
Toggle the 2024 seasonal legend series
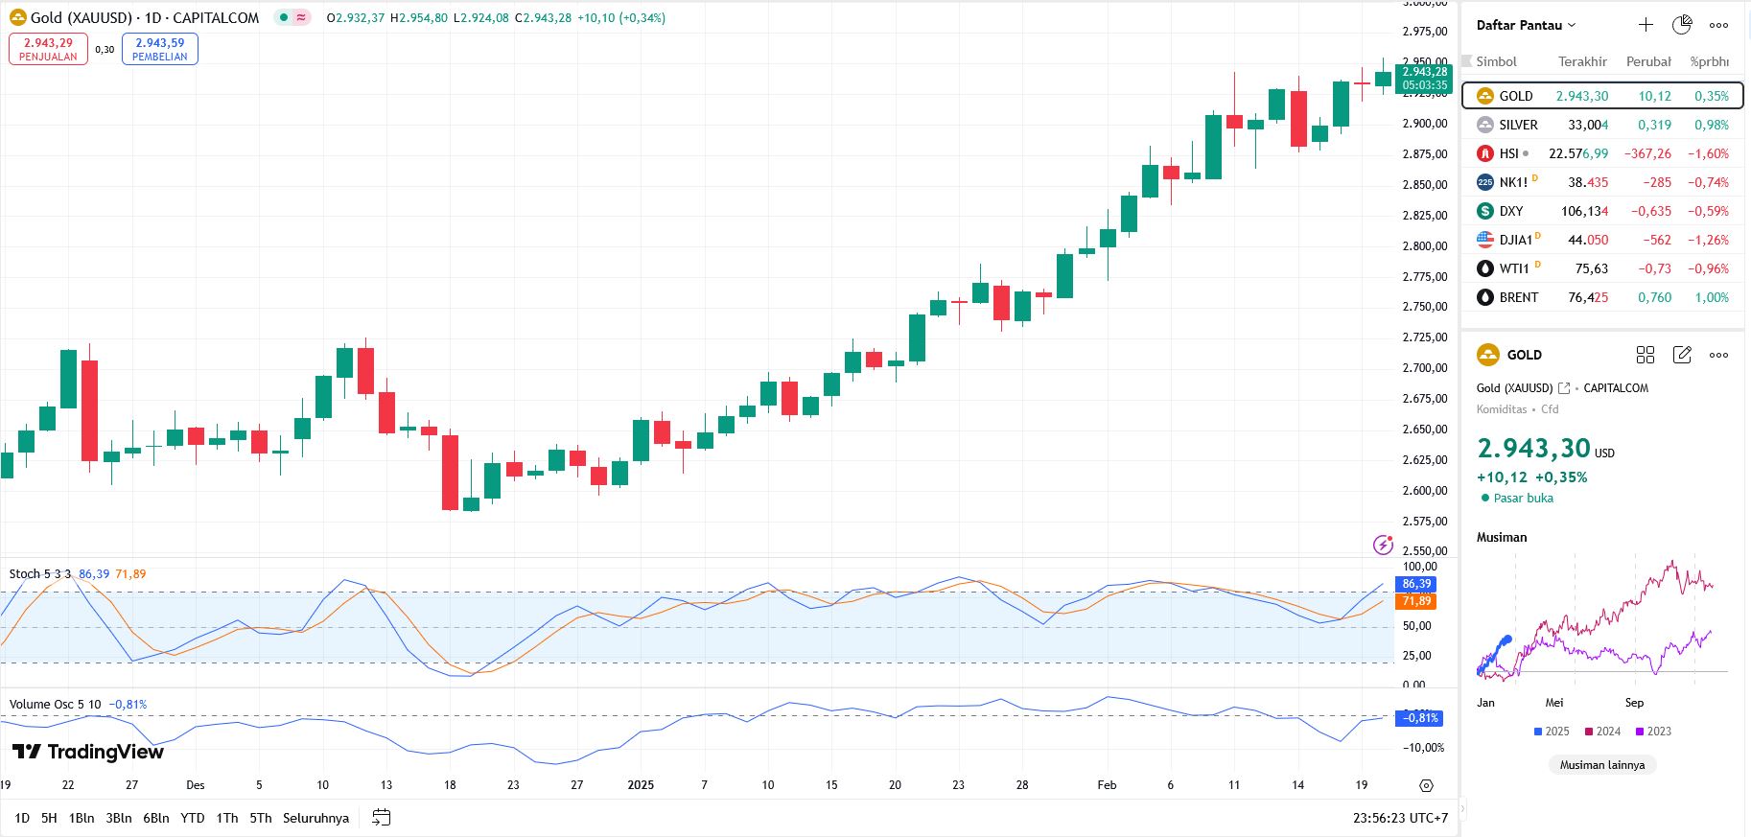(x=1602, y=732)
